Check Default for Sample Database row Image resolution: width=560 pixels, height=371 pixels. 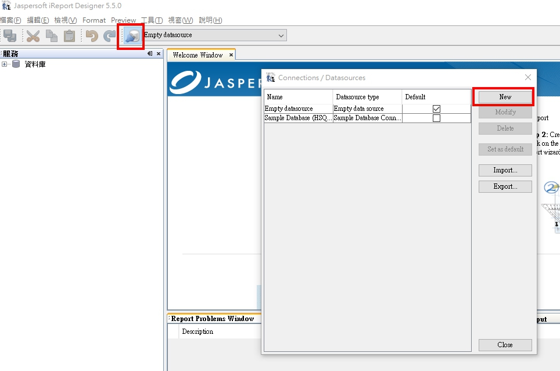436,118
